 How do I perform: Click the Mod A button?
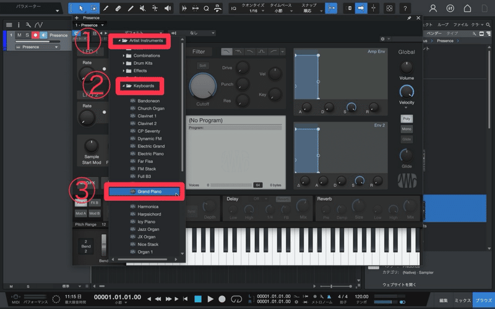[x=81, y=213]
